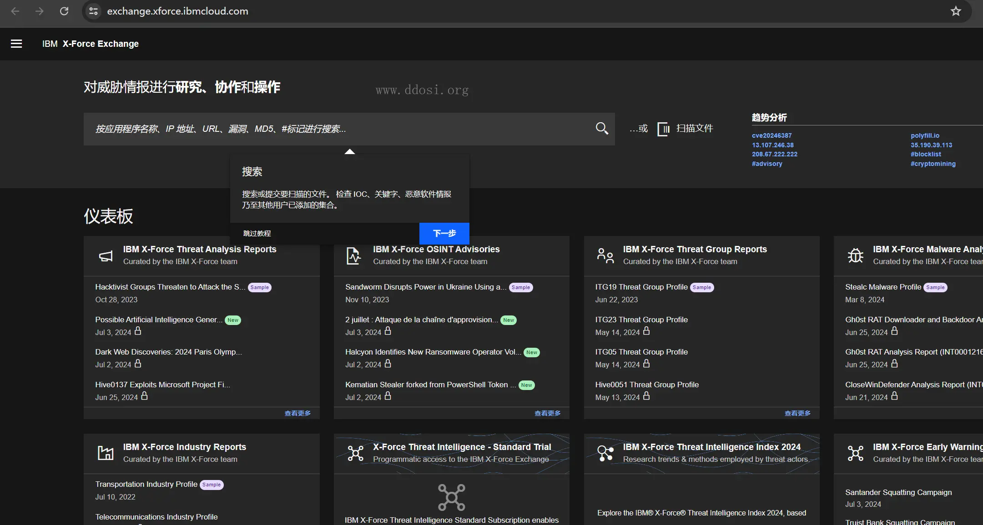Click lock icon next to Jul 3, 2024 AI report
Viewport: 983px width, 525px height.
(x=138, y=331)
